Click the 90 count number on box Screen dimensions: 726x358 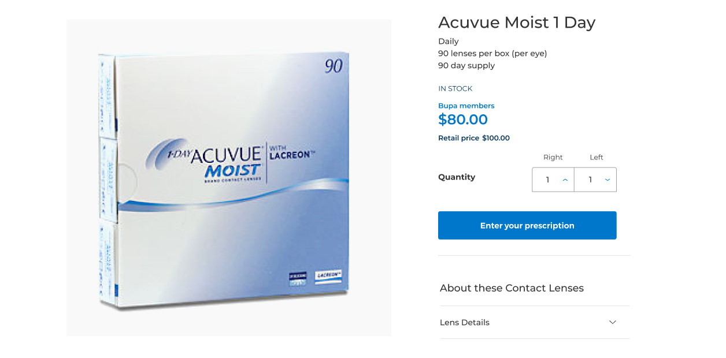point(334,66)
